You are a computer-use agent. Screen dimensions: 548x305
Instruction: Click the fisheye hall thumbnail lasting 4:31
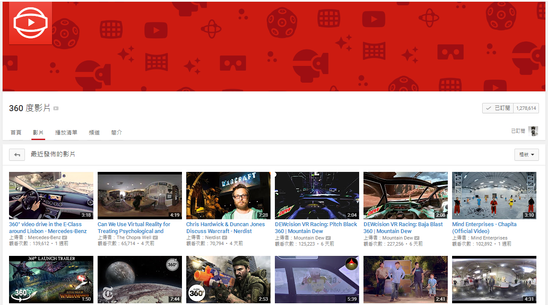[x=494, y=280]
